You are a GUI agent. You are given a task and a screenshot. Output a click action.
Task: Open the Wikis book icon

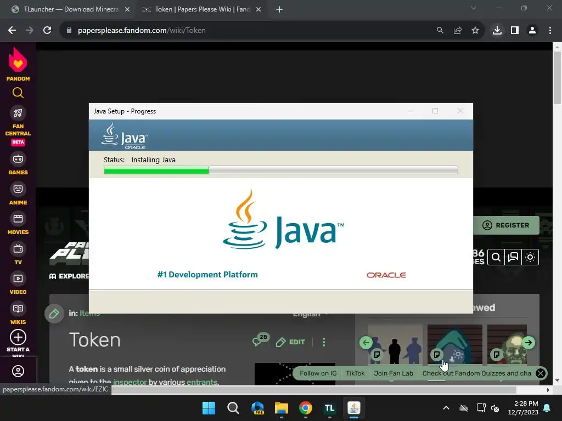click(x=18, y=309)
